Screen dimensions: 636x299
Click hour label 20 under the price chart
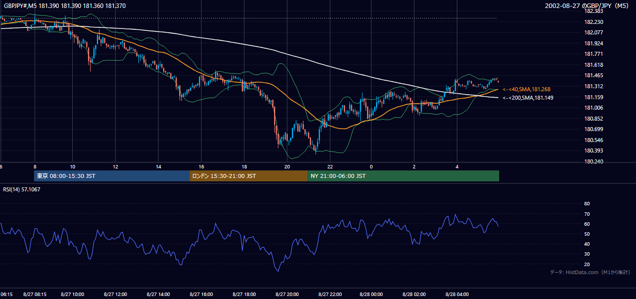click(287, 166)
